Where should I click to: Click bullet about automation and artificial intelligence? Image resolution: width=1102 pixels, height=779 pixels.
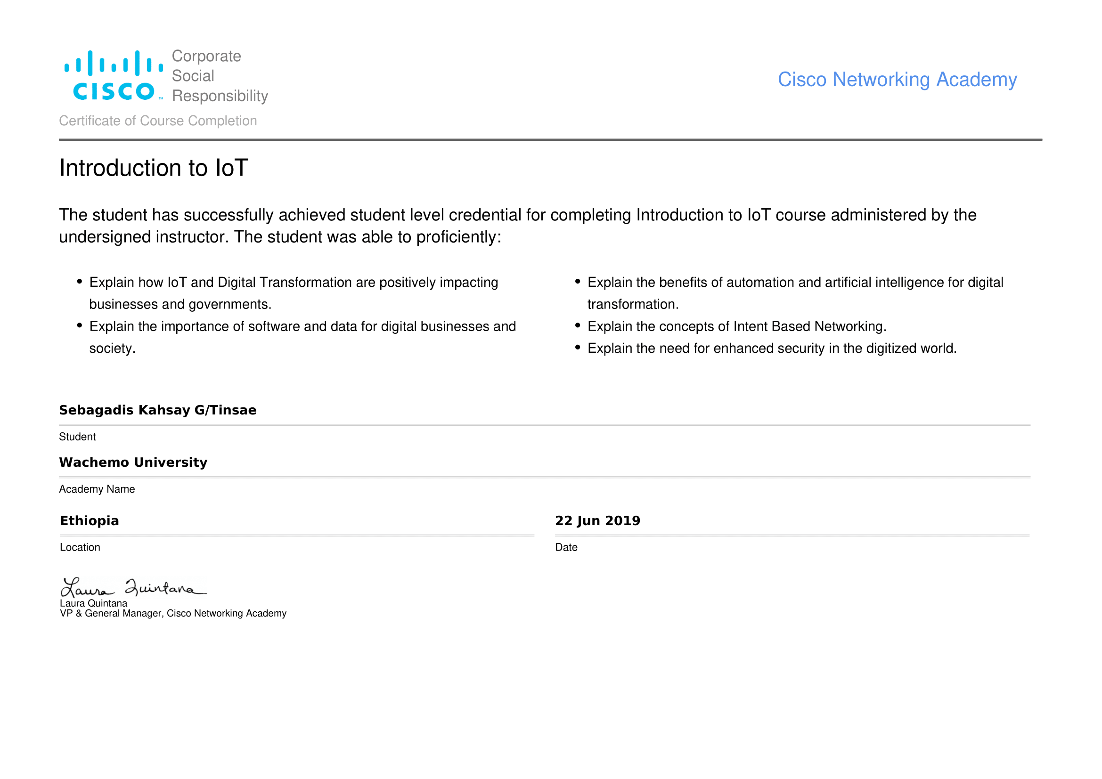[x=790, y=293]
